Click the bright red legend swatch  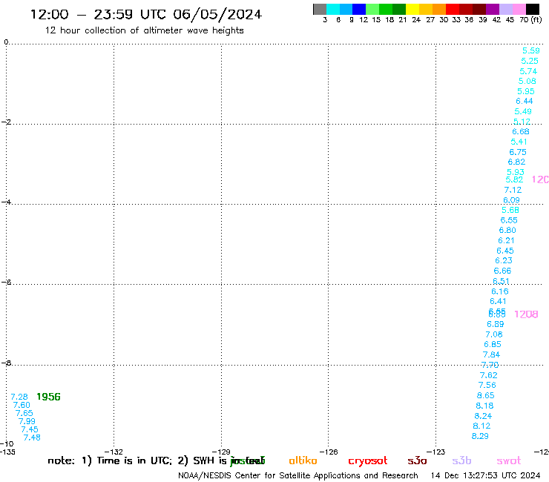coord(453,9)
